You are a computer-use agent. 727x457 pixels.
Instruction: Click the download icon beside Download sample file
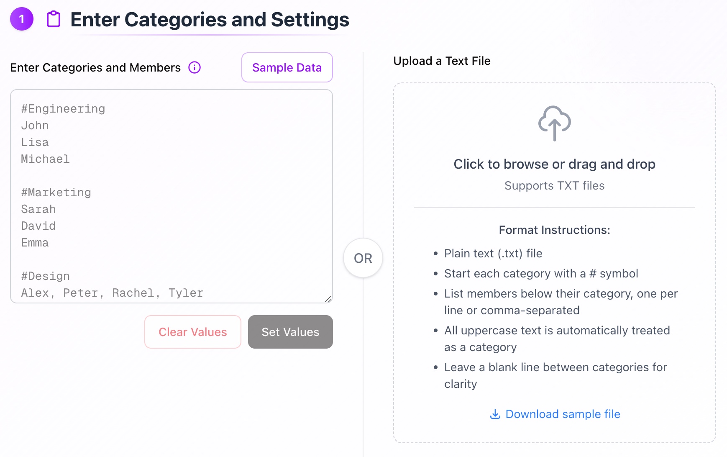pos(495,414)
